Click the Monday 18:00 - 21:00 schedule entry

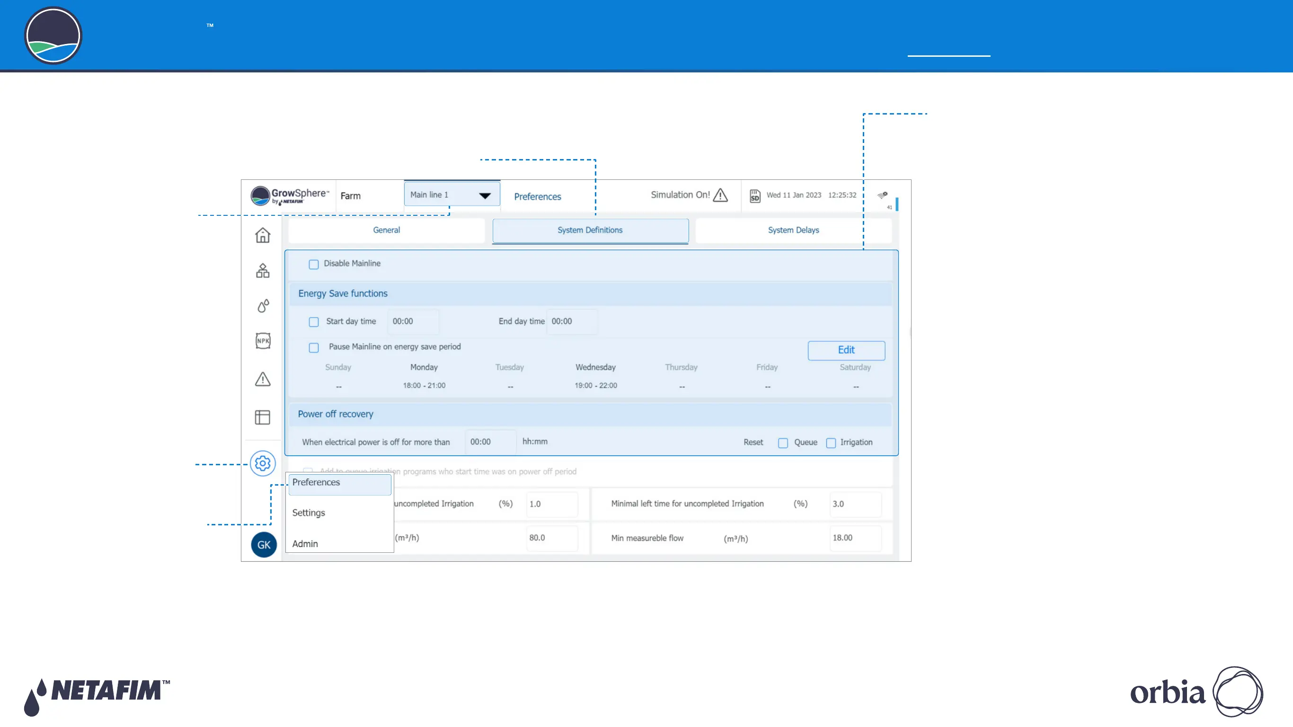pos(424,386)
